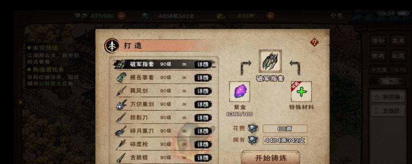The height and width of the screenshot is (164, 412).
Task: Click plus icon next to 体力 stamina
Action: tap(121, 16)
